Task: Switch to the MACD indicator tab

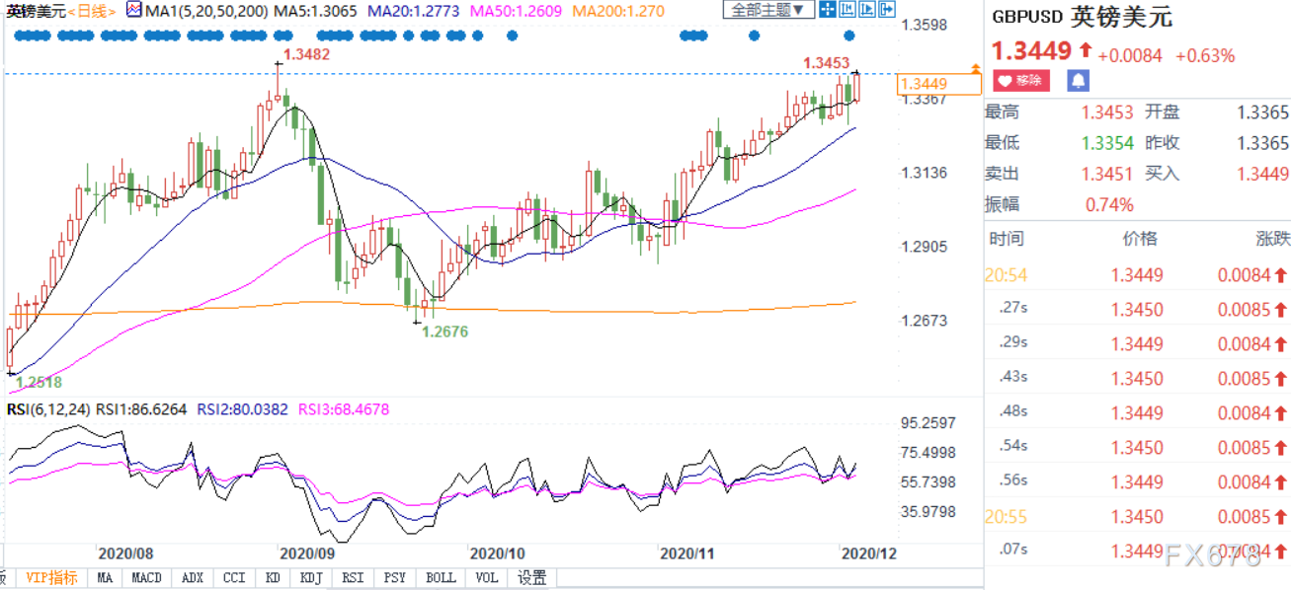Action: tap(147, 578)
